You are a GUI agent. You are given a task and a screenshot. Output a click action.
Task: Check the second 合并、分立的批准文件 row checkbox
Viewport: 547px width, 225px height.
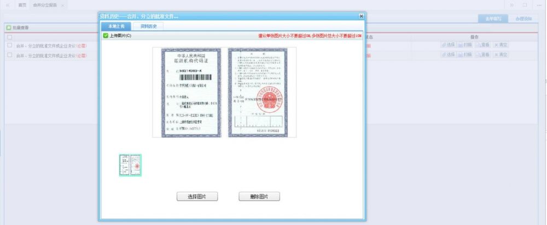click(10, 55)
